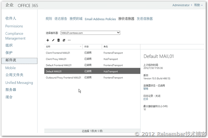Click the OFFICE 365 header link

[28, 6]
